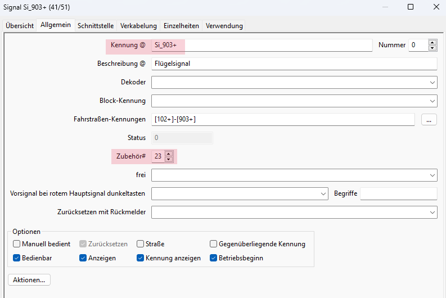Open the Vorsignal dunkeltasten dropdown

(323, 194)
